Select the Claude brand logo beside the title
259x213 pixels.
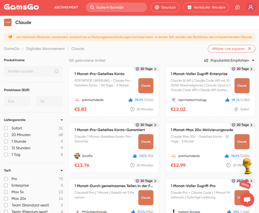point(8,22)
